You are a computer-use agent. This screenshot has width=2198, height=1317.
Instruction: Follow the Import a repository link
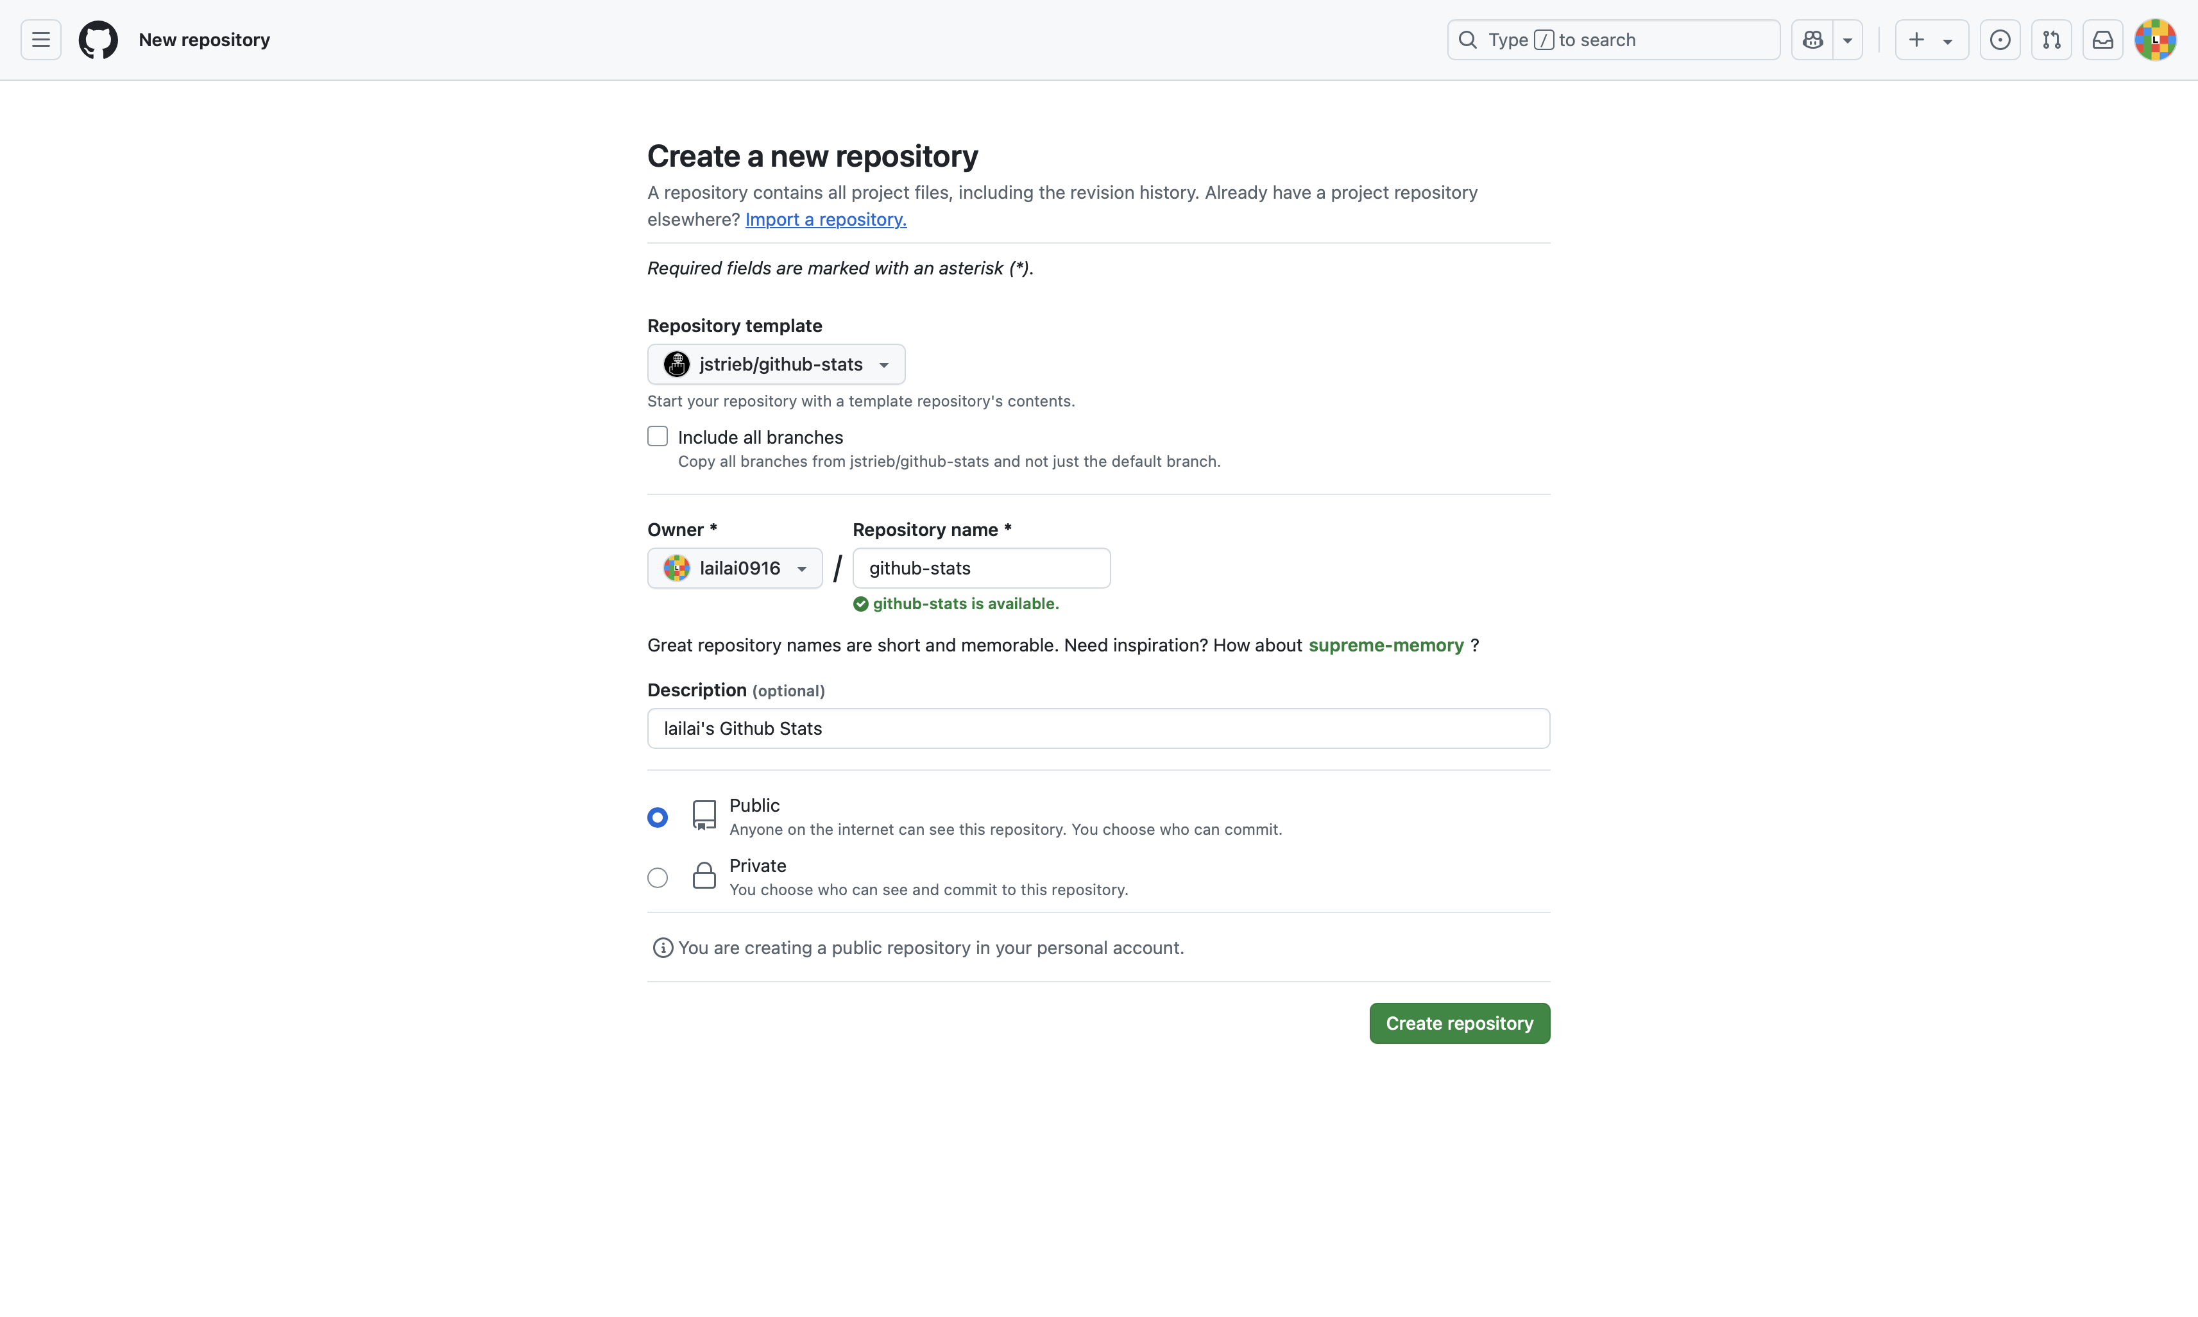point(826,219)
